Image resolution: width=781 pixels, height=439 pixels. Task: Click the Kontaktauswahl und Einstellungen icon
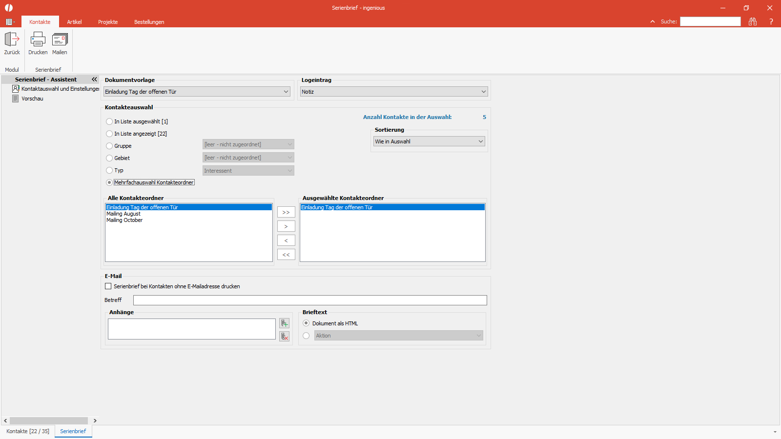pos(16,89)
